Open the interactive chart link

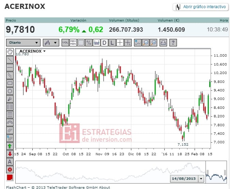coord(201,7)
